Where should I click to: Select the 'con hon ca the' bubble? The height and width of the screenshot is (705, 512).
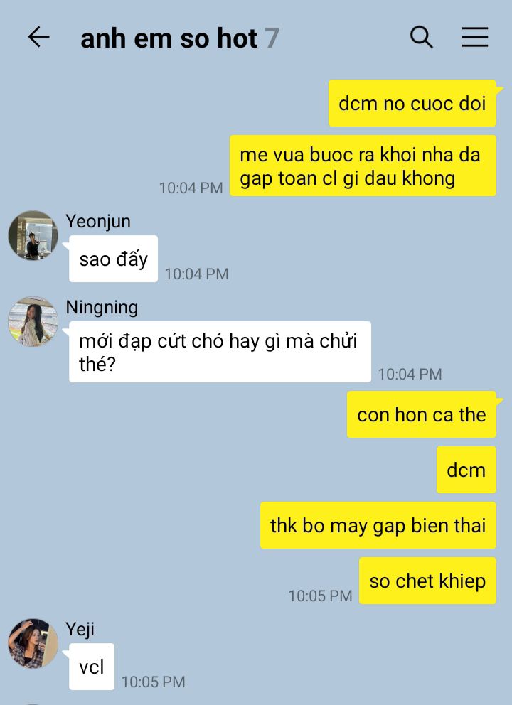coord(422,414)
